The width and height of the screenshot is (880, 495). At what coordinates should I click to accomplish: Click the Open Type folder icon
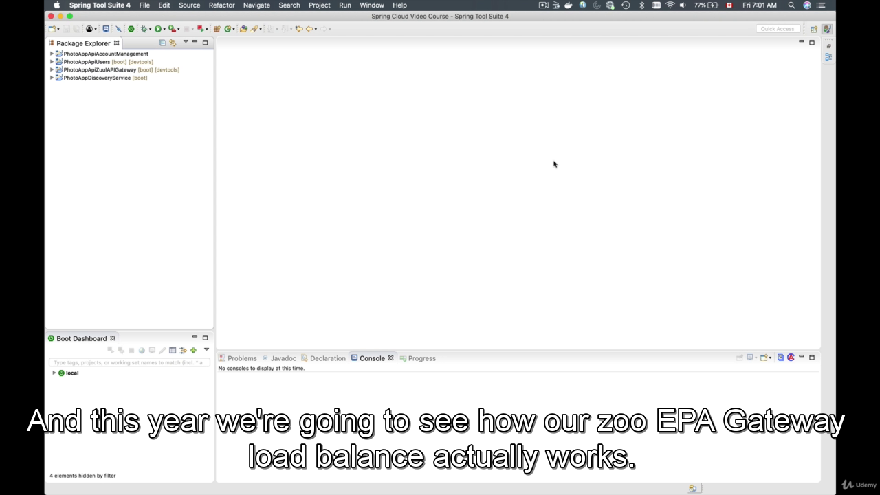click(243, 29)
